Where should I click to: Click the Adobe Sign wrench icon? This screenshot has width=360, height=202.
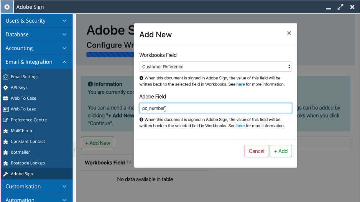click(x=5, y=174)
